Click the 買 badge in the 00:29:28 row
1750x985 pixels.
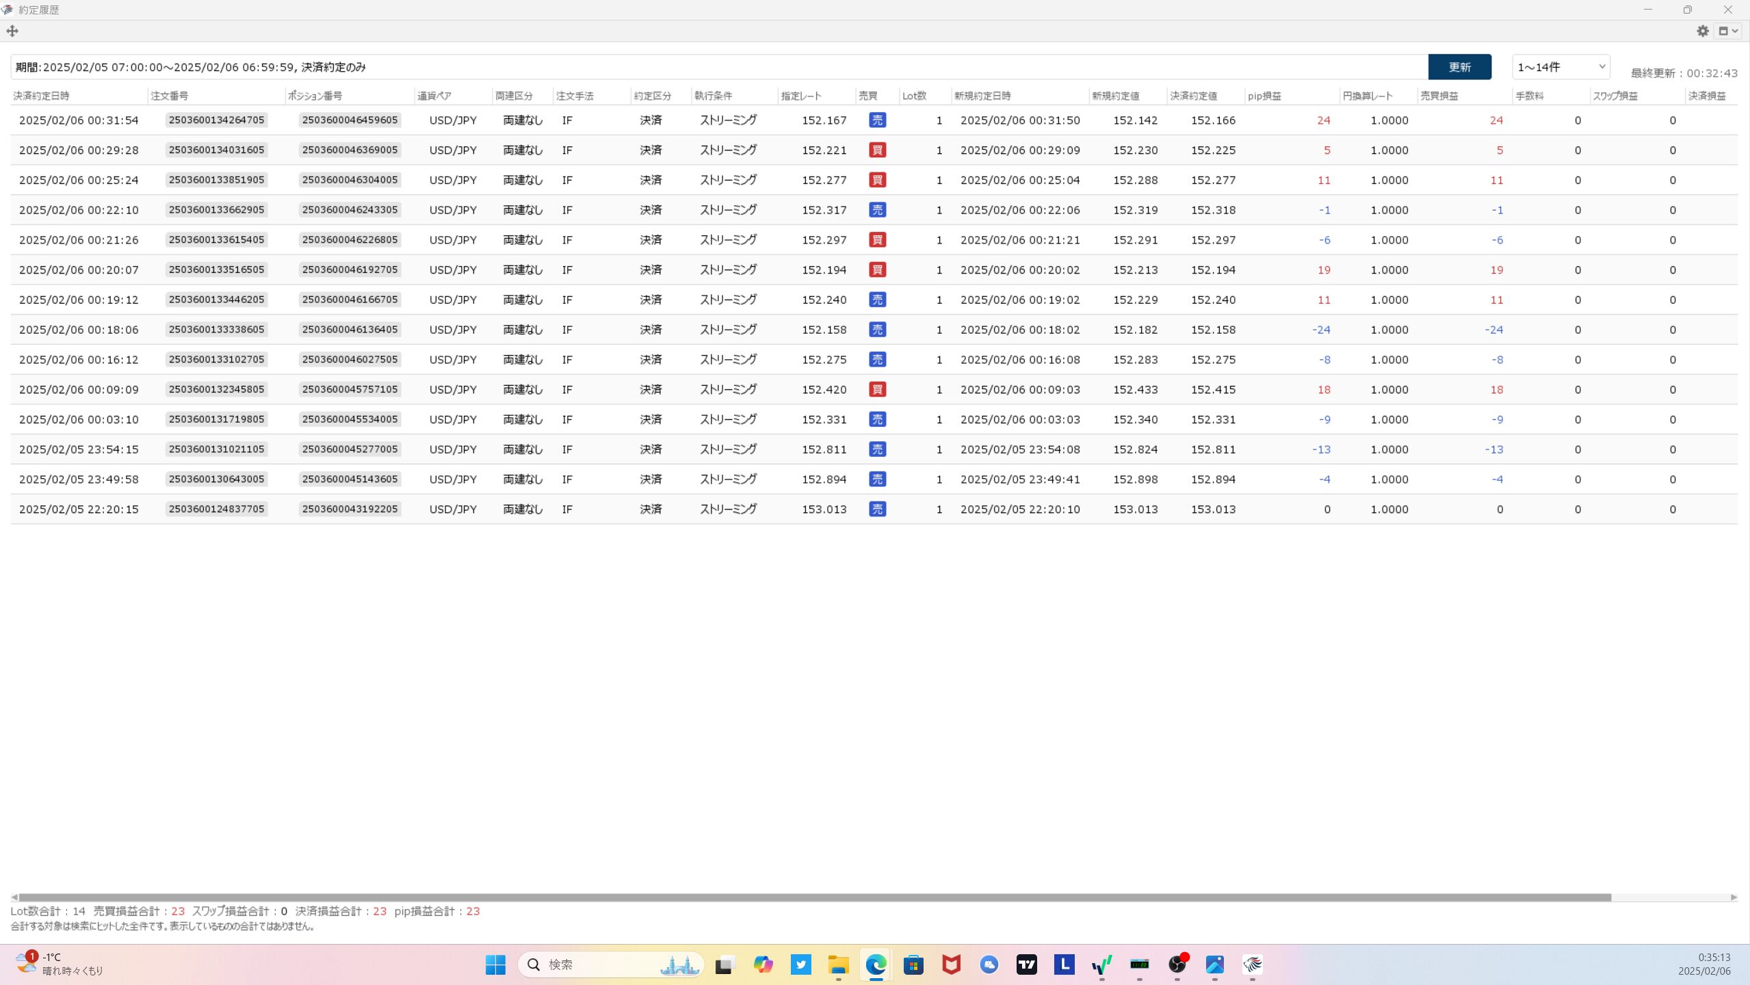click(x=877, y=150)
